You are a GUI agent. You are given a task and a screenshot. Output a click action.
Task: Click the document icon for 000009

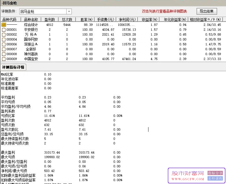click(4, 59)
